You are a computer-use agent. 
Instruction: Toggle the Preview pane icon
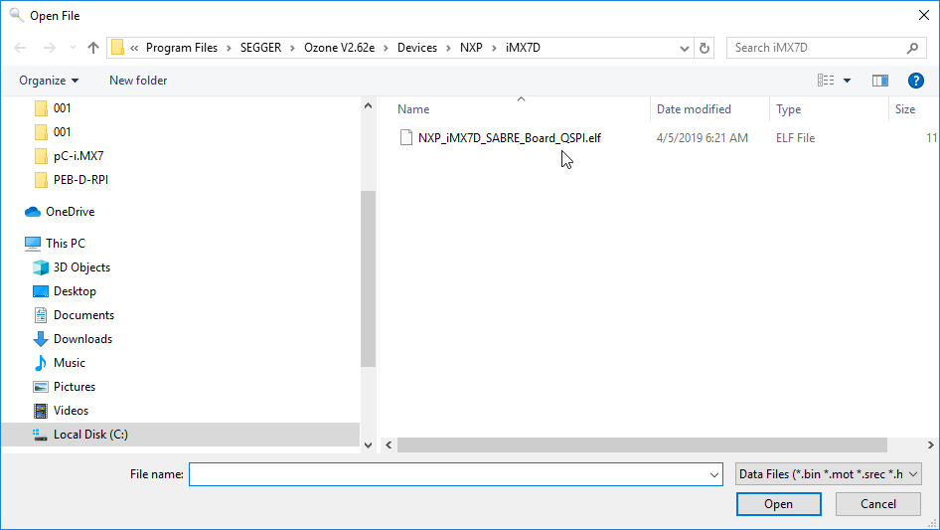coord(879,81)
